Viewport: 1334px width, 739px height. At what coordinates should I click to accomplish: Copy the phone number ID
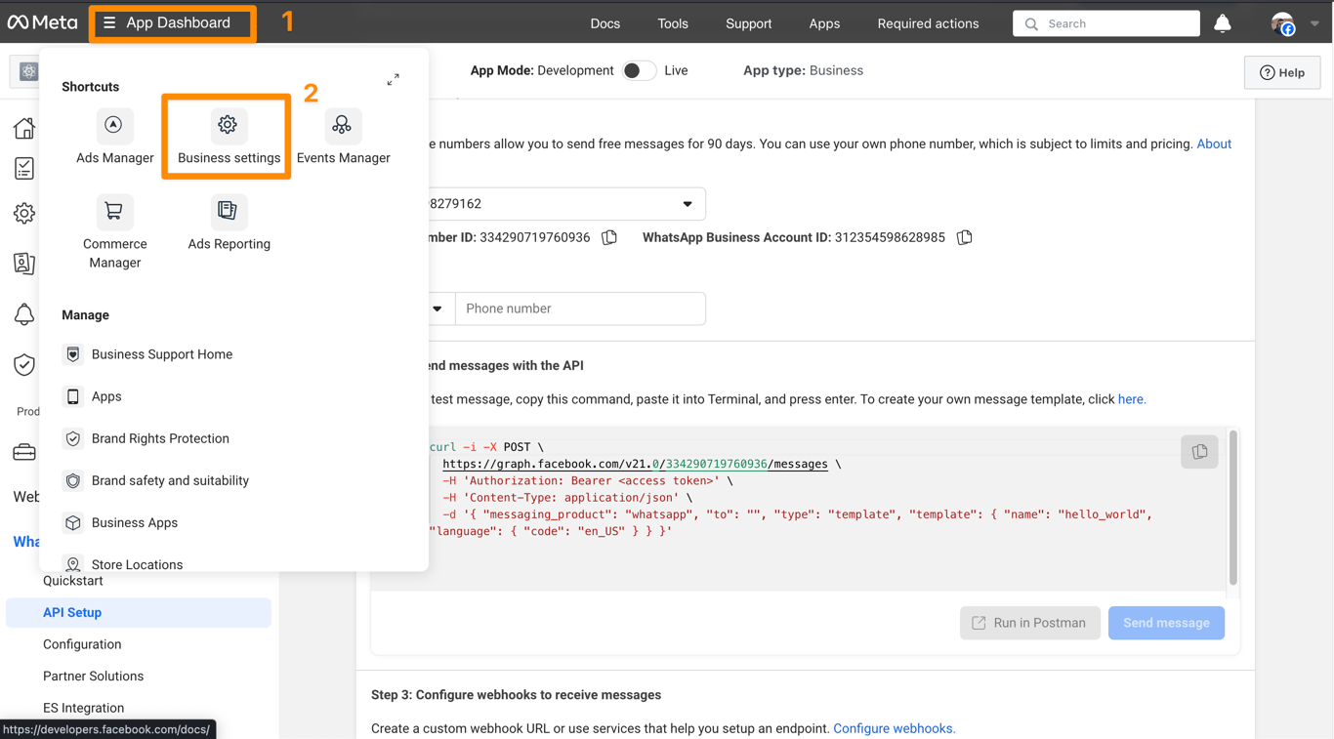(609, 237)
